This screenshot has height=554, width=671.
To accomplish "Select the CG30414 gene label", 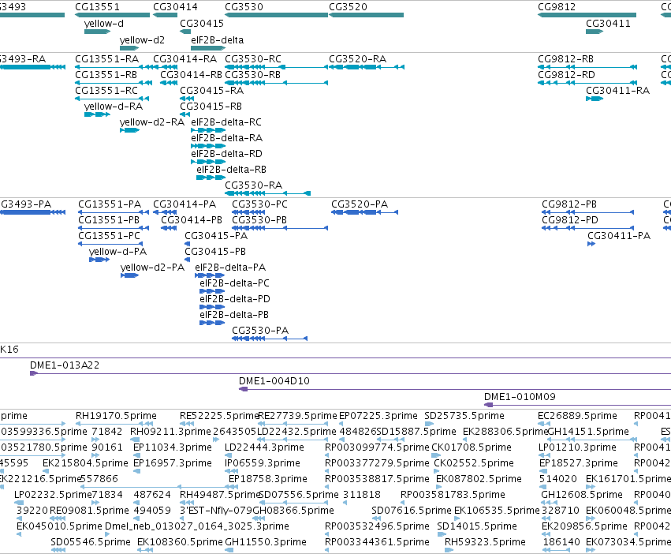I will pyautogui.click(x=176, y=7).
